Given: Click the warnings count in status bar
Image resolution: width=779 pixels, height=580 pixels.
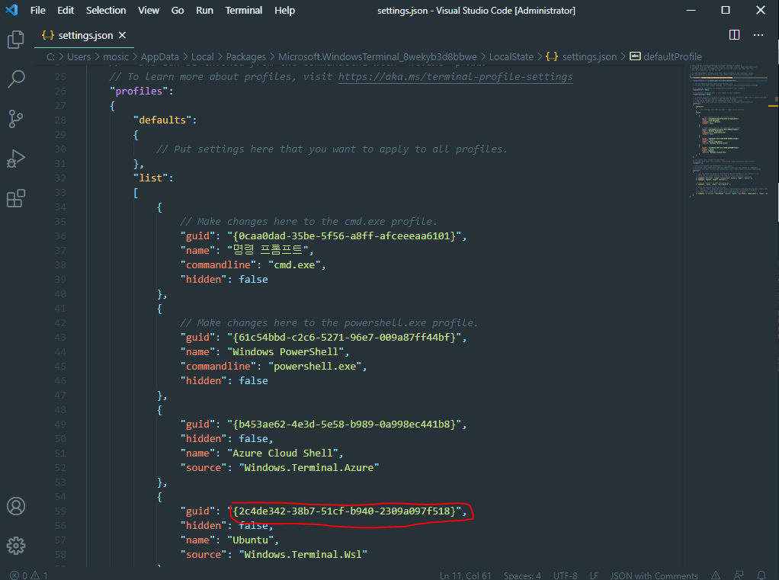Looking at the screenshot, I should (39, 575).
